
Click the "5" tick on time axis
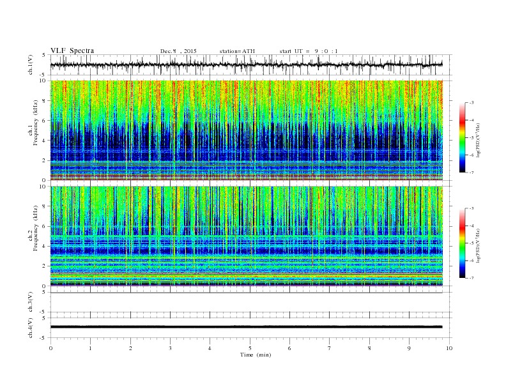click(250, 348)
